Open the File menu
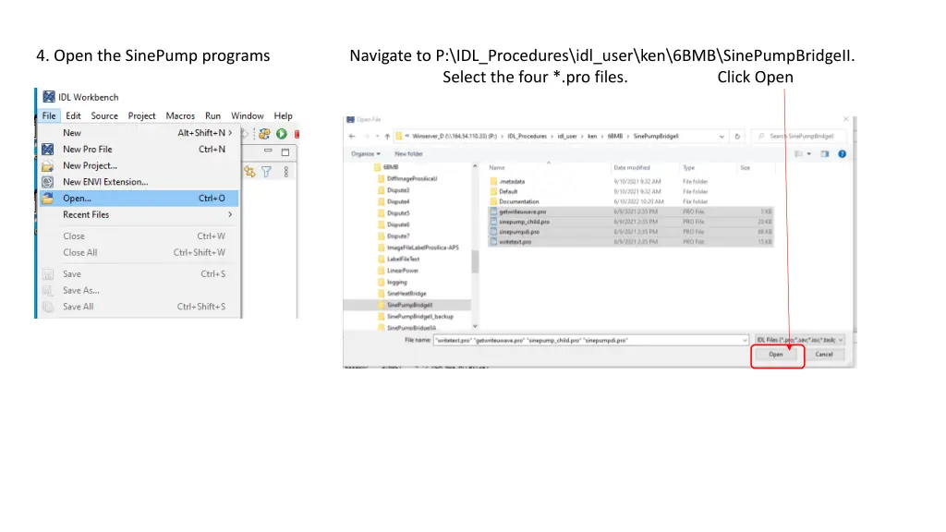The width and height of the screenshot is (946, 532). tap(49, 115)
